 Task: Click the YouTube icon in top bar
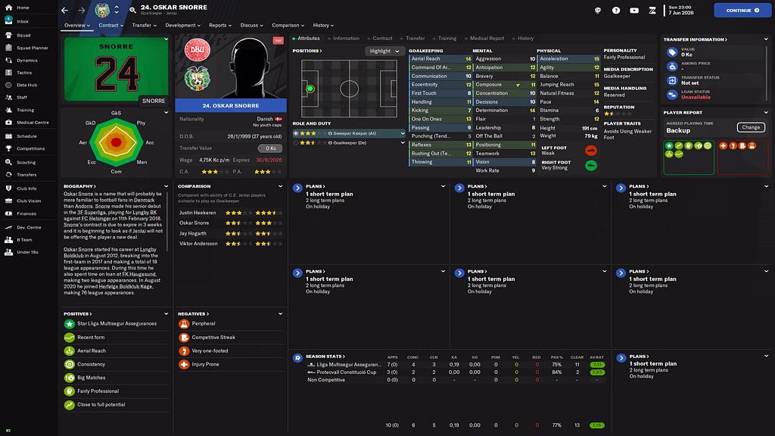point(633,11)
